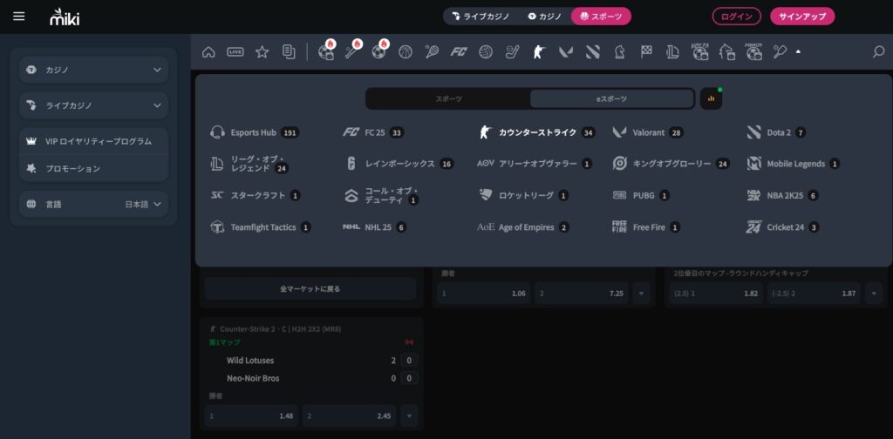
Task: Select checkered racing flag icon in toolbar
Action: click(646, 51)
